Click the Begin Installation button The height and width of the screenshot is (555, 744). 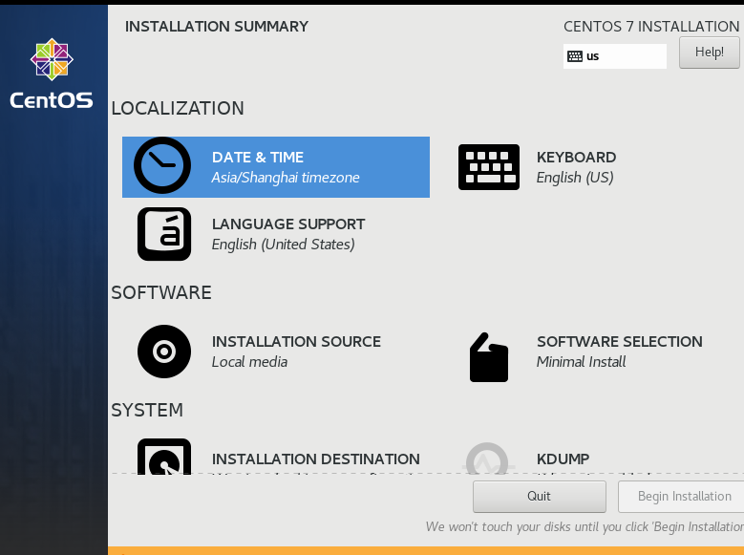coord(681,497)
